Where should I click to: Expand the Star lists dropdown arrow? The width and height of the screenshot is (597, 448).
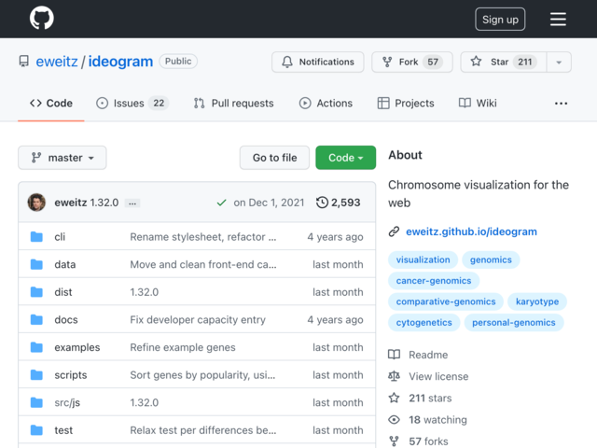point(559,62)
